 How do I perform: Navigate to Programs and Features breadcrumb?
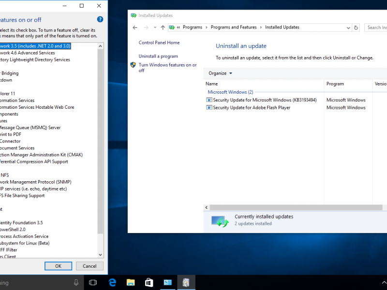[234, 27]
